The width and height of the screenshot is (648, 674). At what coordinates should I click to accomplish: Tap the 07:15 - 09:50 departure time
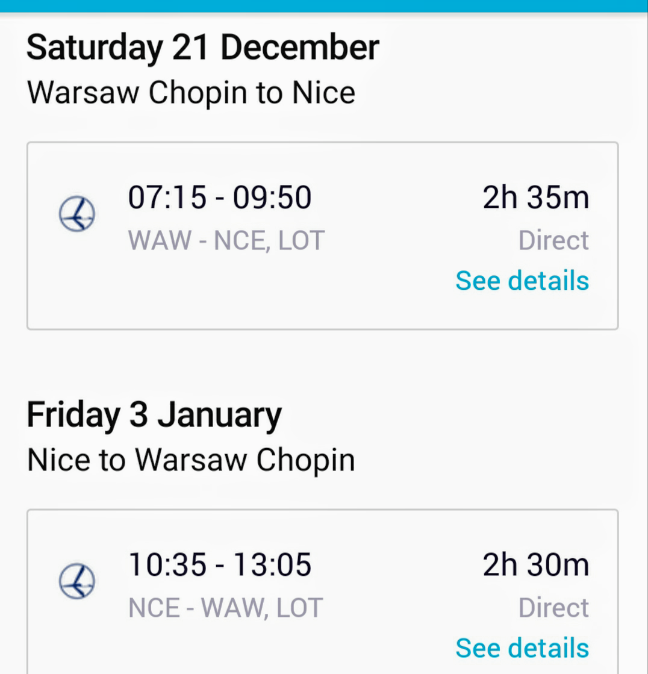pos(220,198)
